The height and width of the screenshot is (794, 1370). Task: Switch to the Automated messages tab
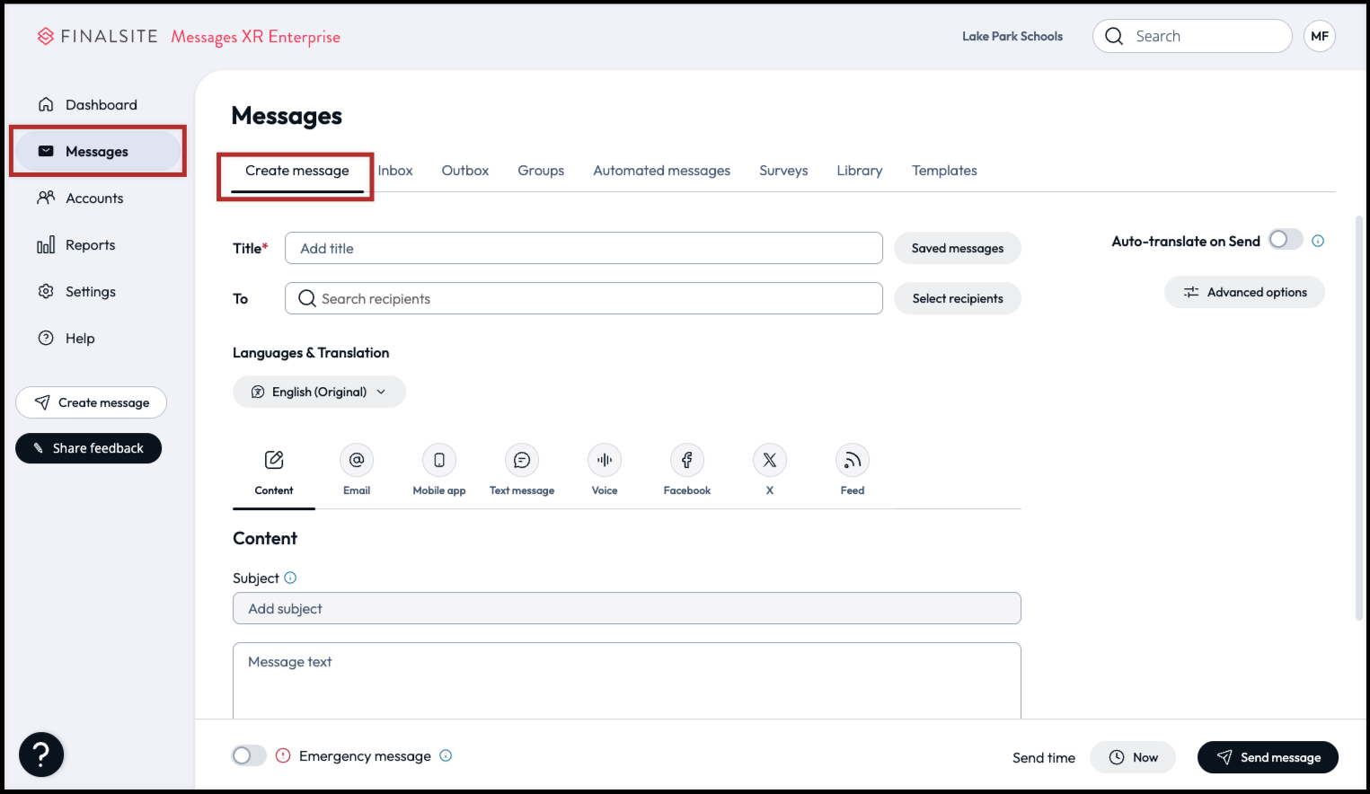(661, 170)
